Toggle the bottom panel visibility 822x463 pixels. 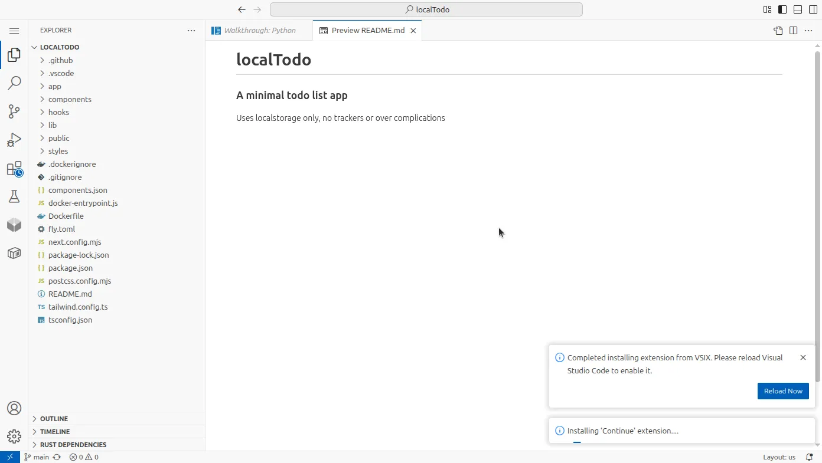(x=797, y=9)
